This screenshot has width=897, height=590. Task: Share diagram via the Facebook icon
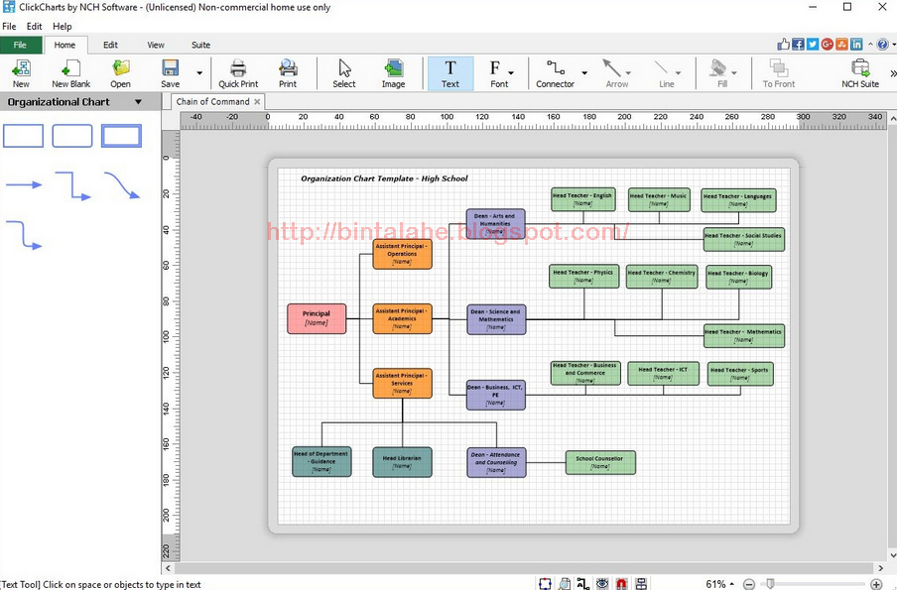click(797, 44)
